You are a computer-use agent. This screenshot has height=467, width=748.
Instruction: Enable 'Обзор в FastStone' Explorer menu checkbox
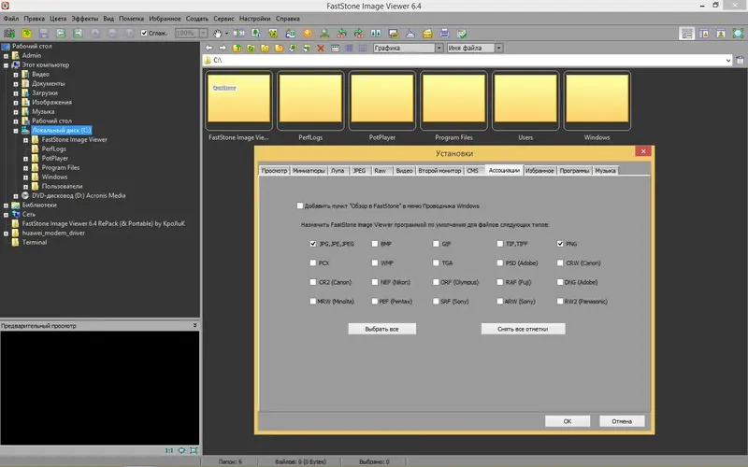tap(299, 205)
